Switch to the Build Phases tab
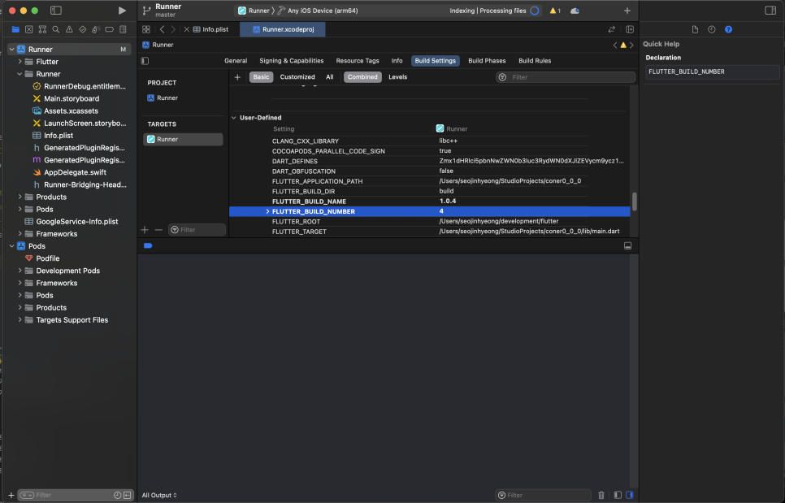 [x=487, y=61]
